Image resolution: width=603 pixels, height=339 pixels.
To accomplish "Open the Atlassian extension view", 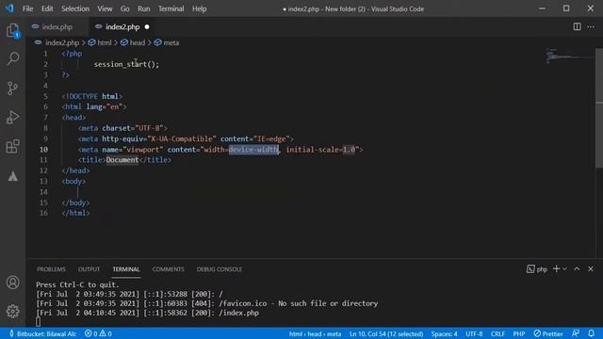I will [12, 176].
